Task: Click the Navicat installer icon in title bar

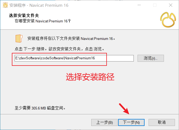Action: coord(5,5)
